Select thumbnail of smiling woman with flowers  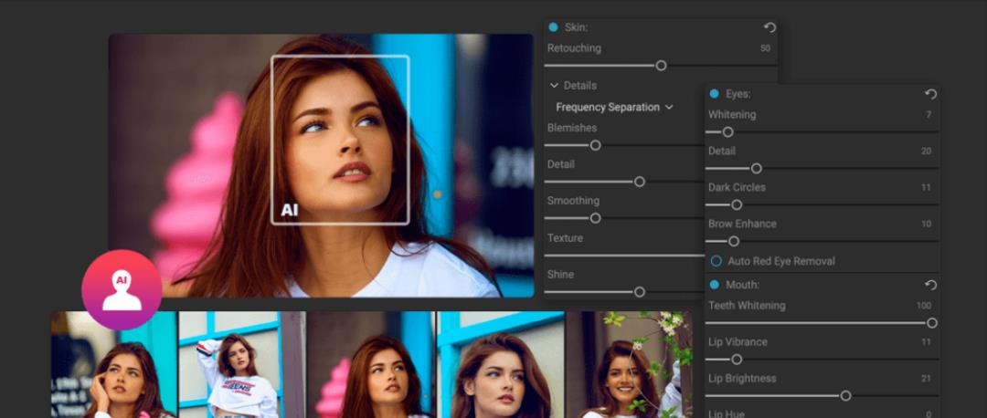click(x=629, y=364)
